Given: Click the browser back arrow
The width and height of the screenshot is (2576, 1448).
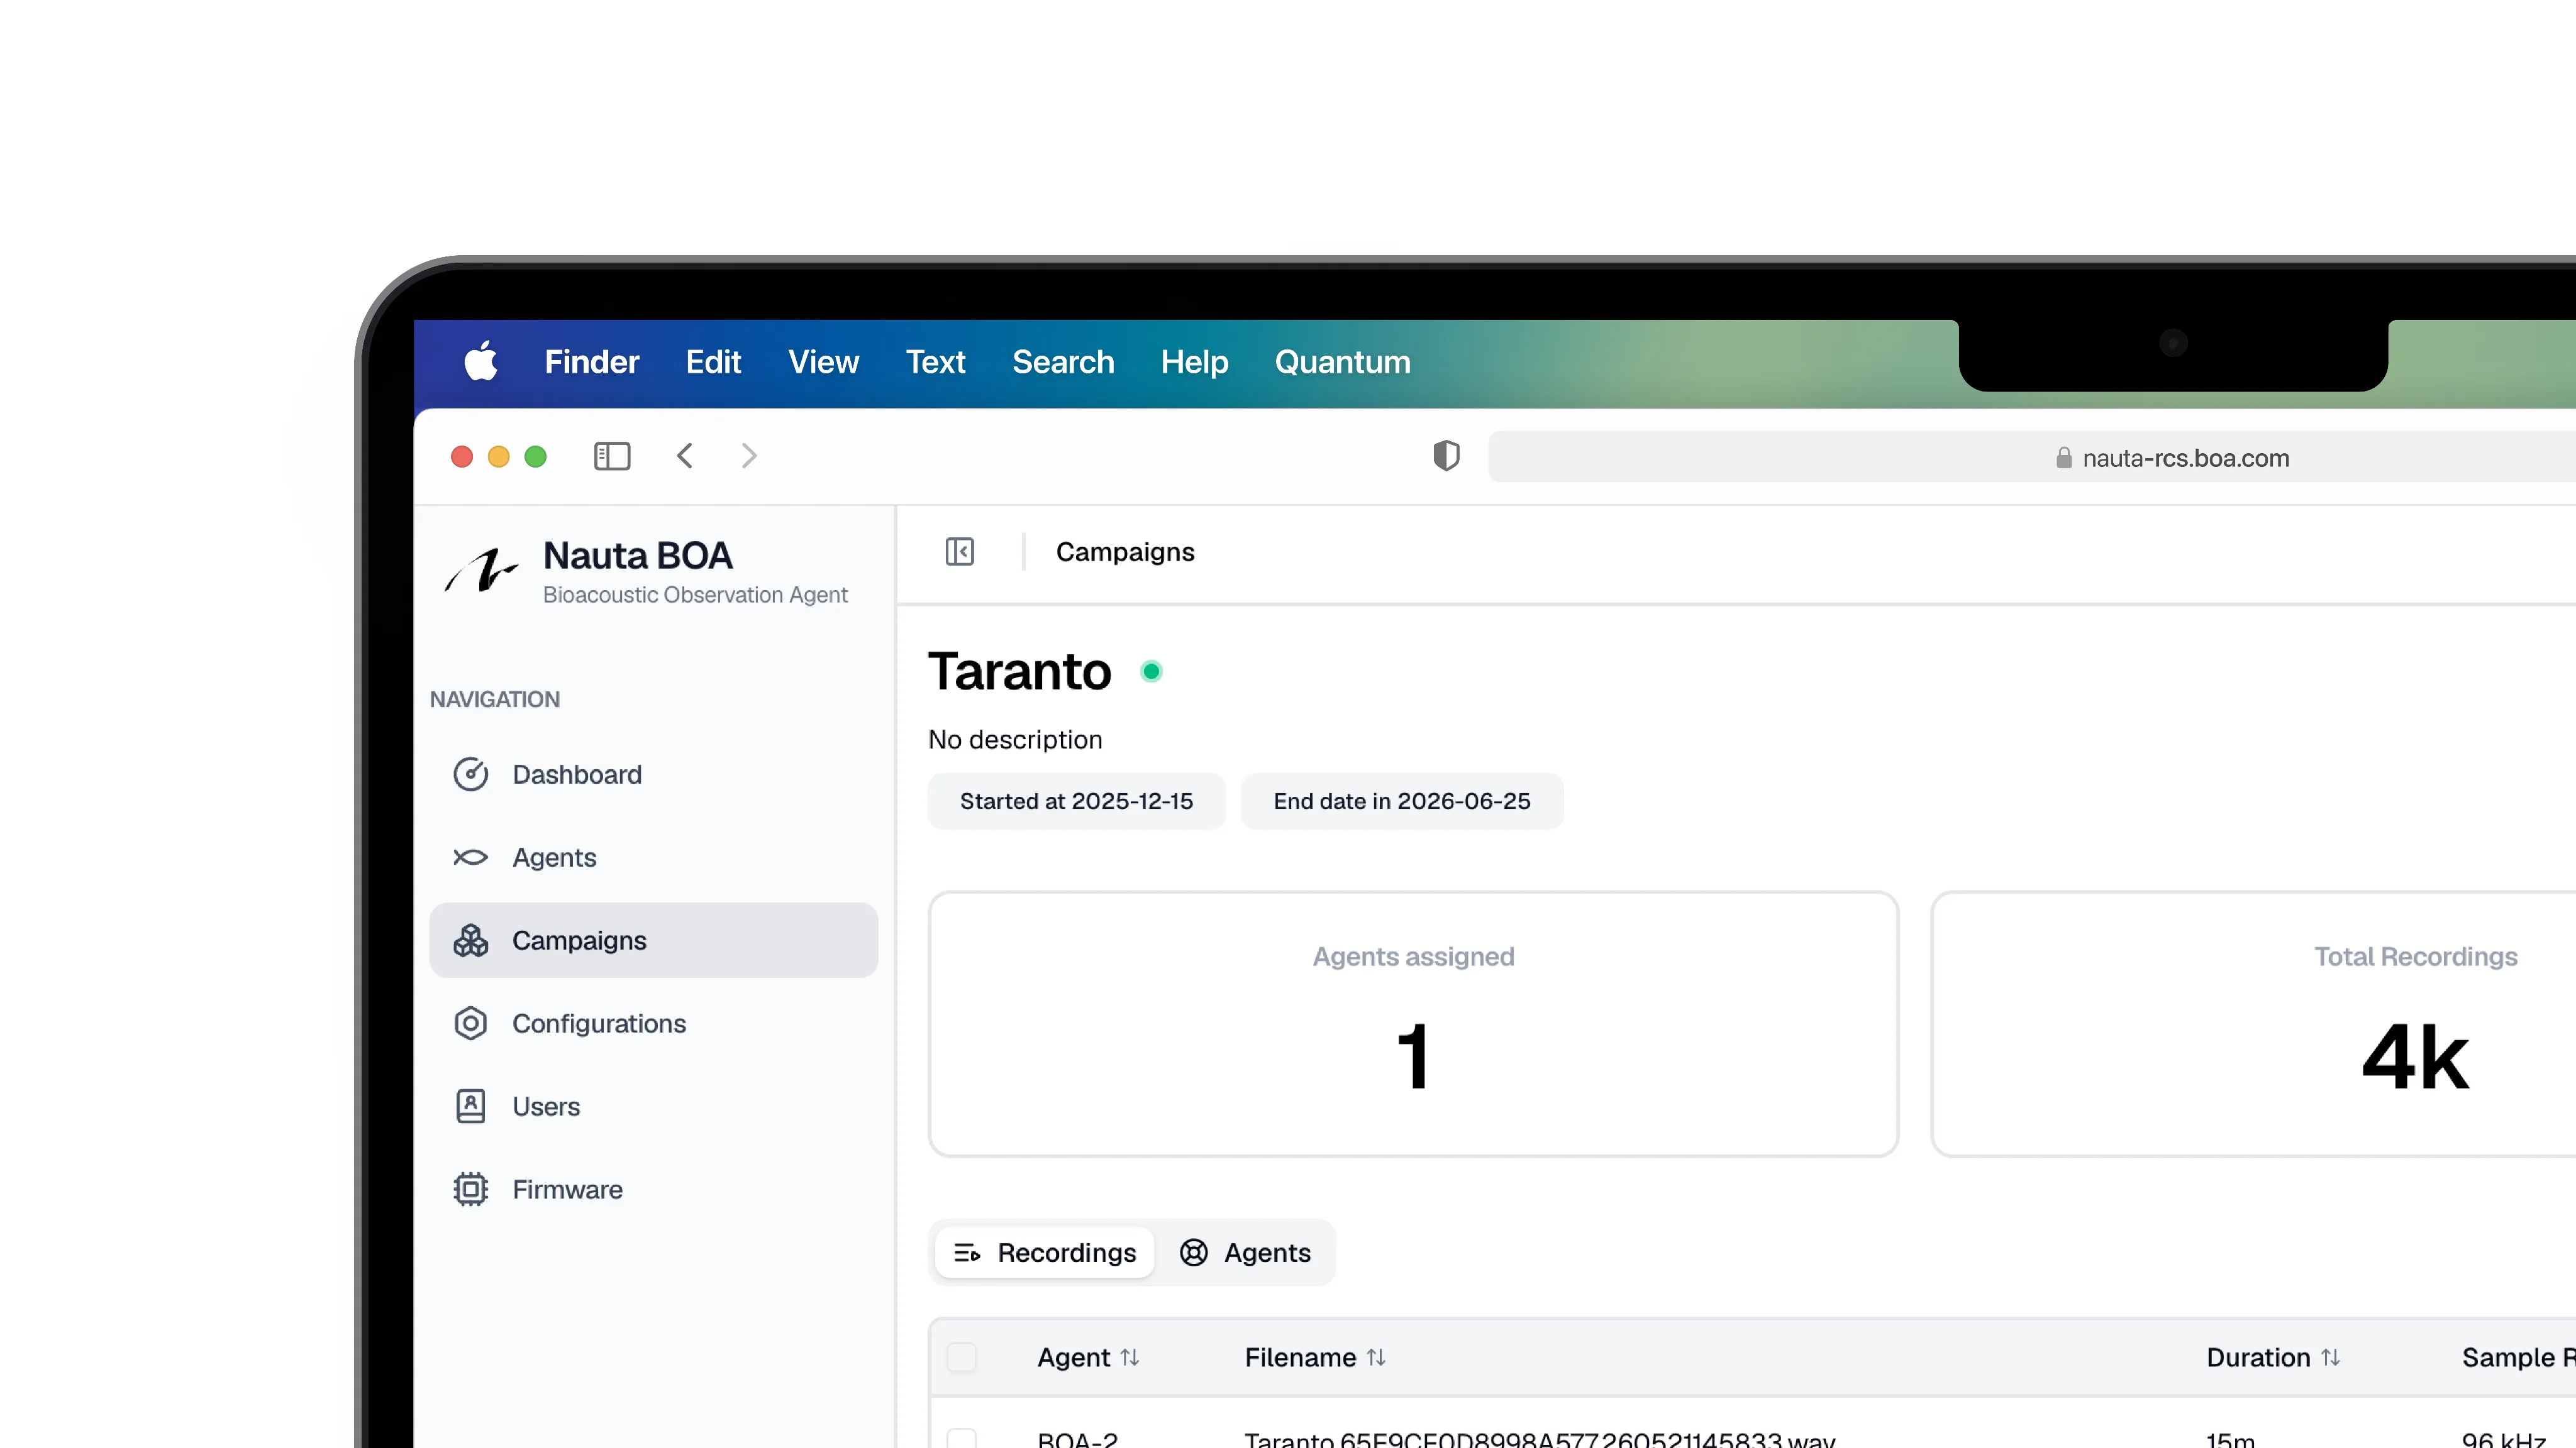Looking at the screenshot, I should [x=685, y=456].
